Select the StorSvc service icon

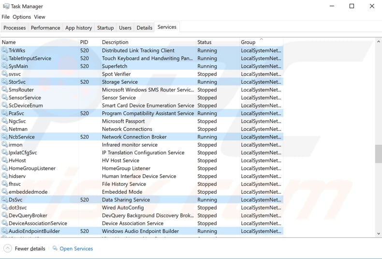[x=5, y=82]
